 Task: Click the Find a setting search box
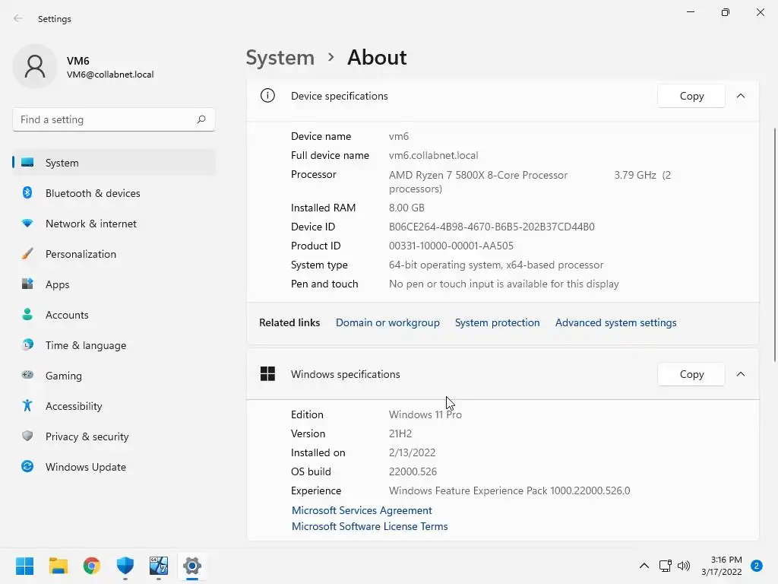point(114,119)
